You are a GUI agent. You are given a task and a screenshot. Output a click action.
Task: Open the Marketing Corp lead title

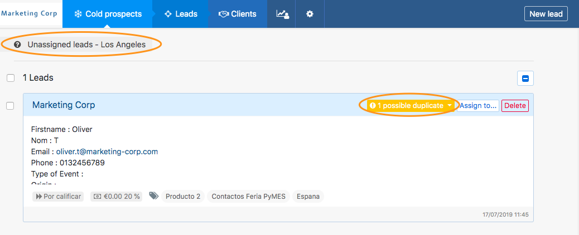pyautogui.click(x=64, y=105)
